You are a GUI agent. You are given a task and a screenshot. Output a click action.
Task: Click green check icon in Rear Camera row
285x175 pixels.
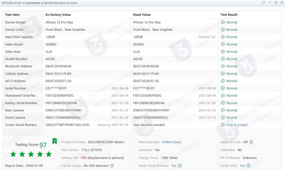pos(223,110)
